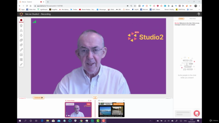Screen dimensions: 219x123
Task: Open the agenda list icon in sidebar
Action: (21, 59)
